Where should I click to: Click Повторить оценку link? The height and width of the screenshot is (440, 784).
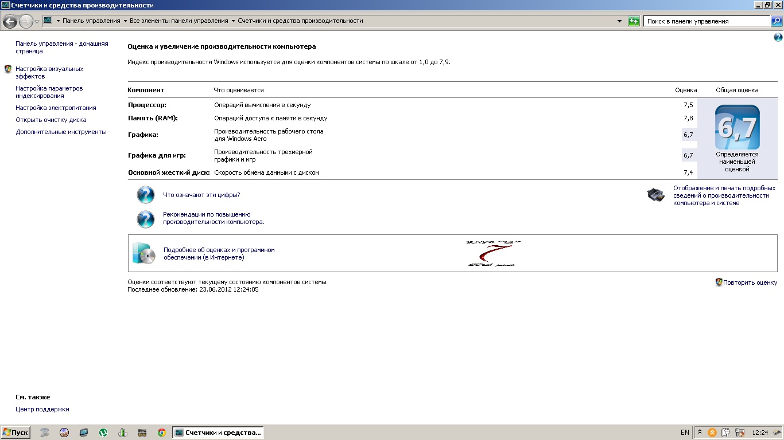(x=750, y=282)
